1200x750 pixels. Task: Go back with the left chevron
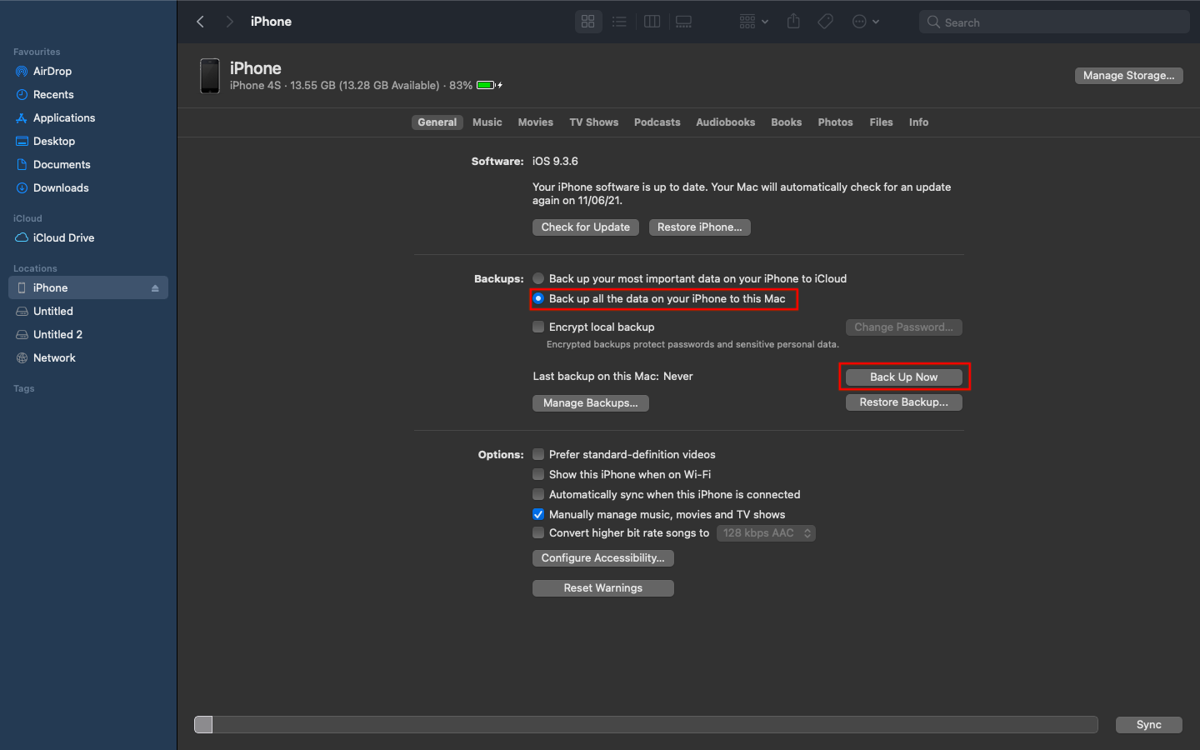click(x=200, y=22)
